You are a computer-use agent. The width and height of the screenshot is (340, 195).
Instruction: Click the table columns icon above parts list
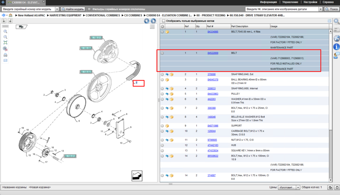click(329, 21)
